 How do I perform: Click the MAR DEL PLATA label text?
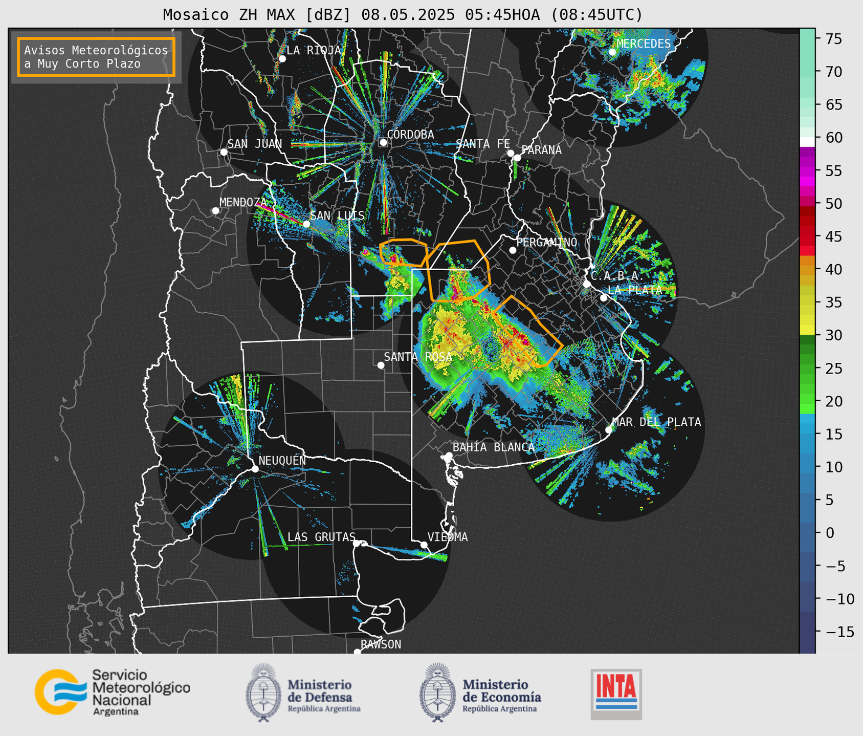click(656, 422)
